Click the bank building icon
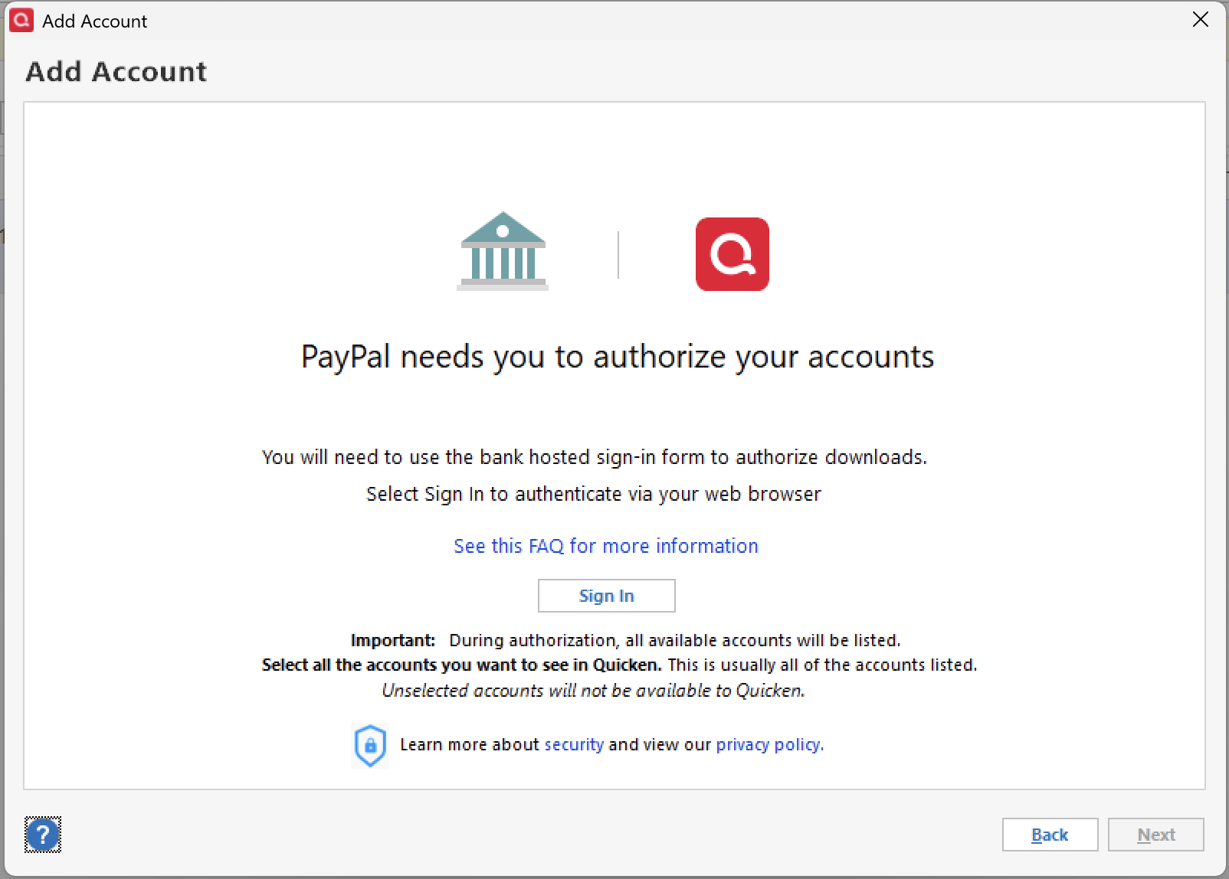 tap(503, 251)
